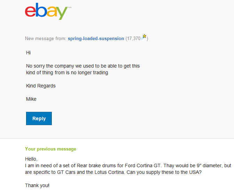Click the trademark symbol beside eBay logo
This screenshot has height=192, width=234.
coord(70,7)
